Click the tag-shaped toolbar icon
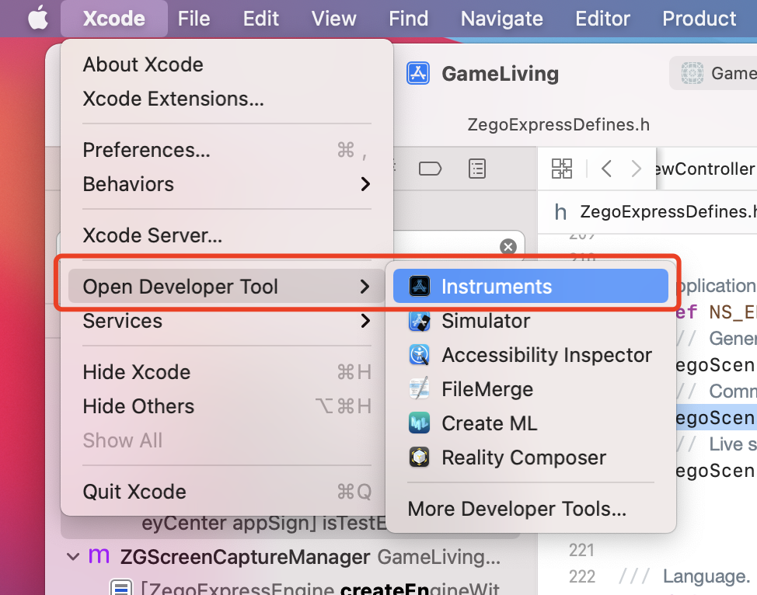757x595 pixels. (430, 168)
